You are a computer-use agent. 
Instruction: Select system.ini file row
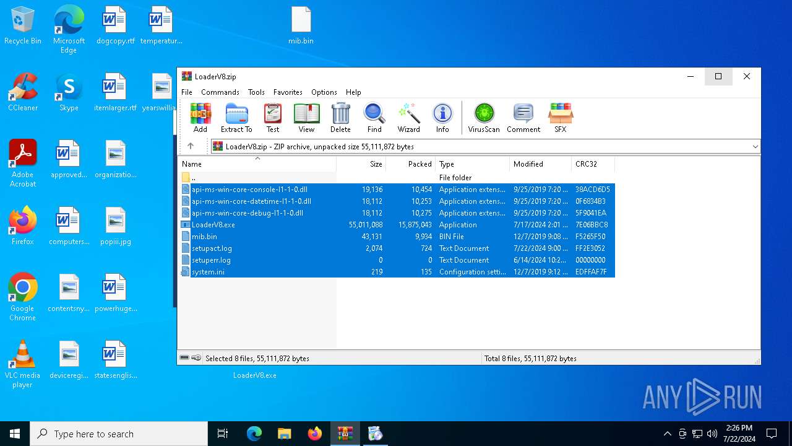397,272
